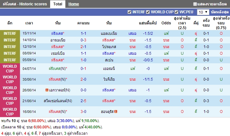Click summary line starting เปิดตลาด 10 คู่
The image size is (230, 136).
coord(52,127)
